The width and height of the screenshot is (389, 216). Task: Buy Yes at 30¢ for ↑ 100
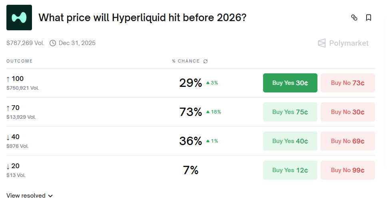click(290, 83)
